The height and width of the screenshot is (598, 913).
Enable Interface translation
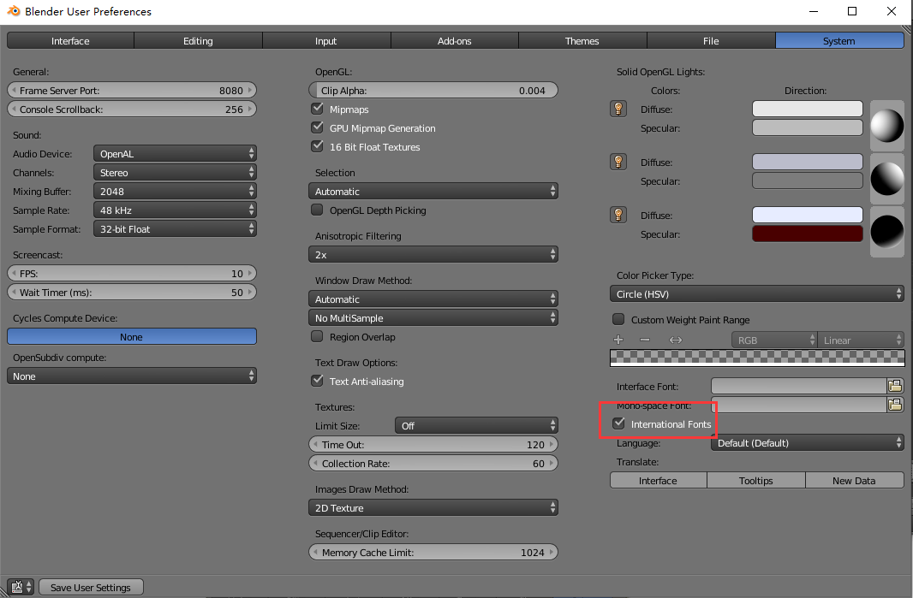658,480
